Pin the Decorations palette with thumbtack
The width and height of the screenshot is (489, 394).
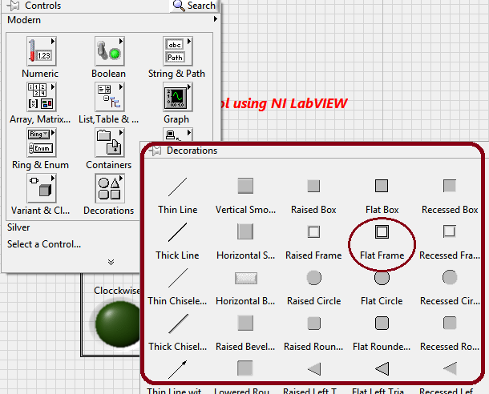tap(155, 151)
